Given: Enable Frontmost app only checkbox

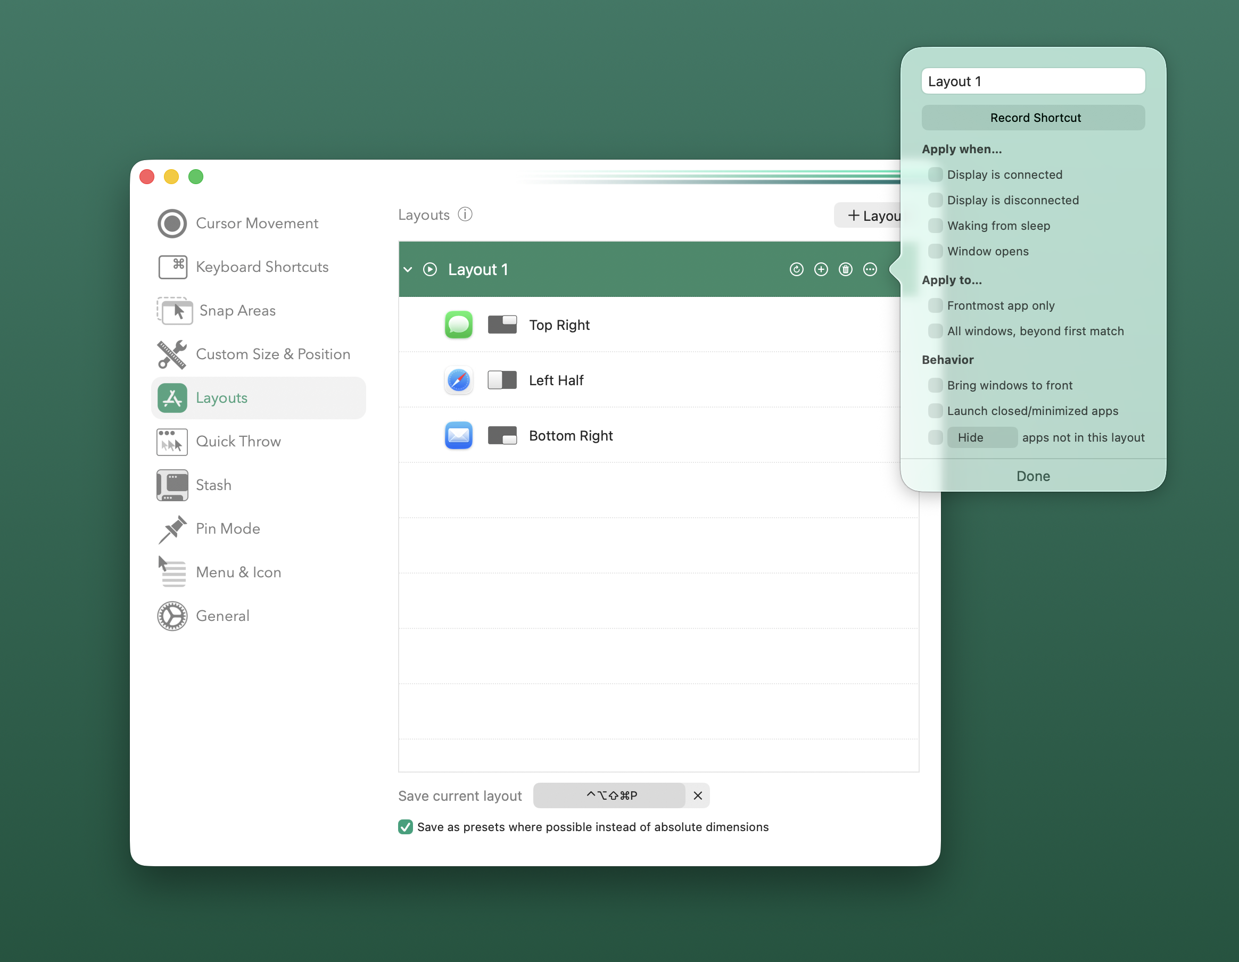Looking at the screenshot, I should [935, 306].
